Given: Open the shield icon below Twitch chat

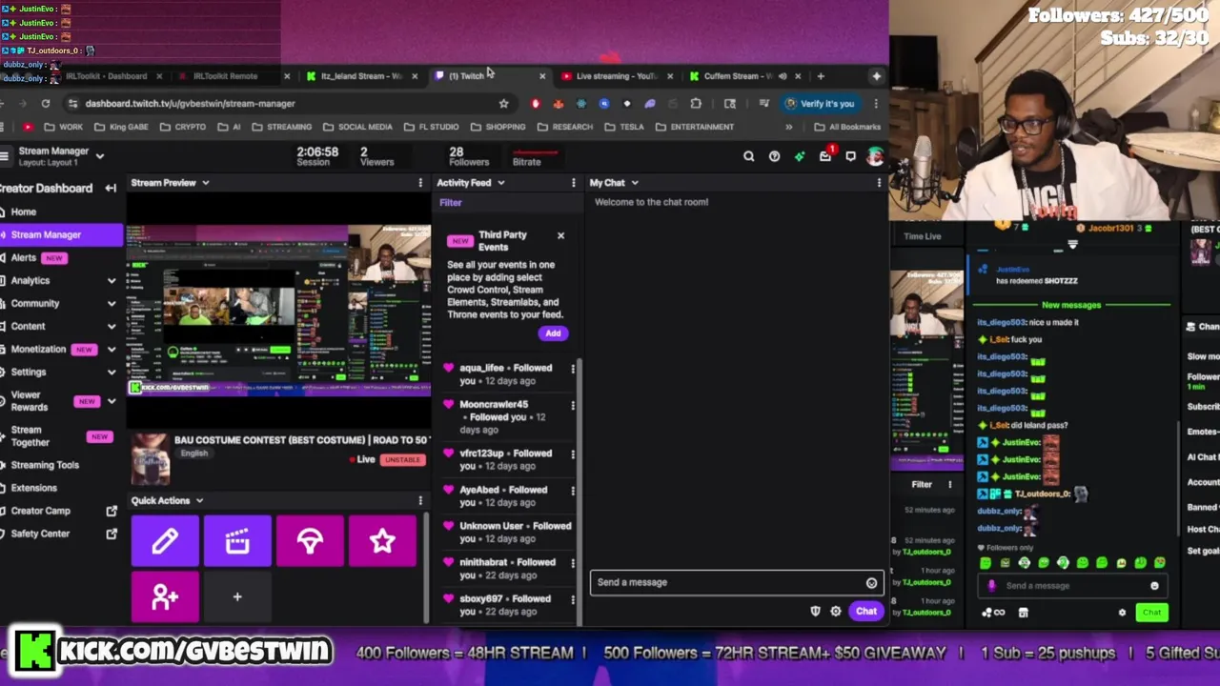Looking at the screenshot, I should coord(815,612).
